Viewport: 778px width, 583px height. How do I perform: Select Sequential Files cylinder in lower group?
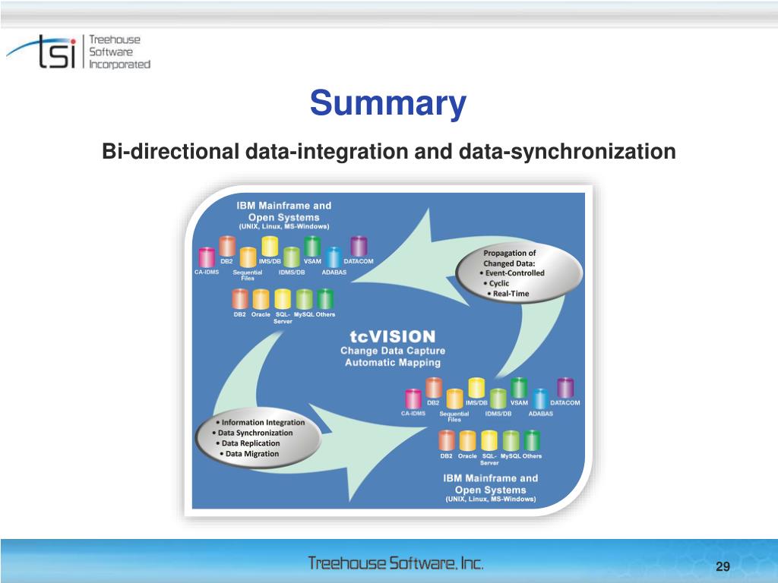[454, 399]
